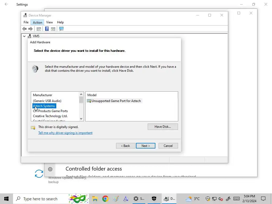The image size is (272, 204).
Task: Click the muted volume tray icon
Action: [x=221, y=199]
